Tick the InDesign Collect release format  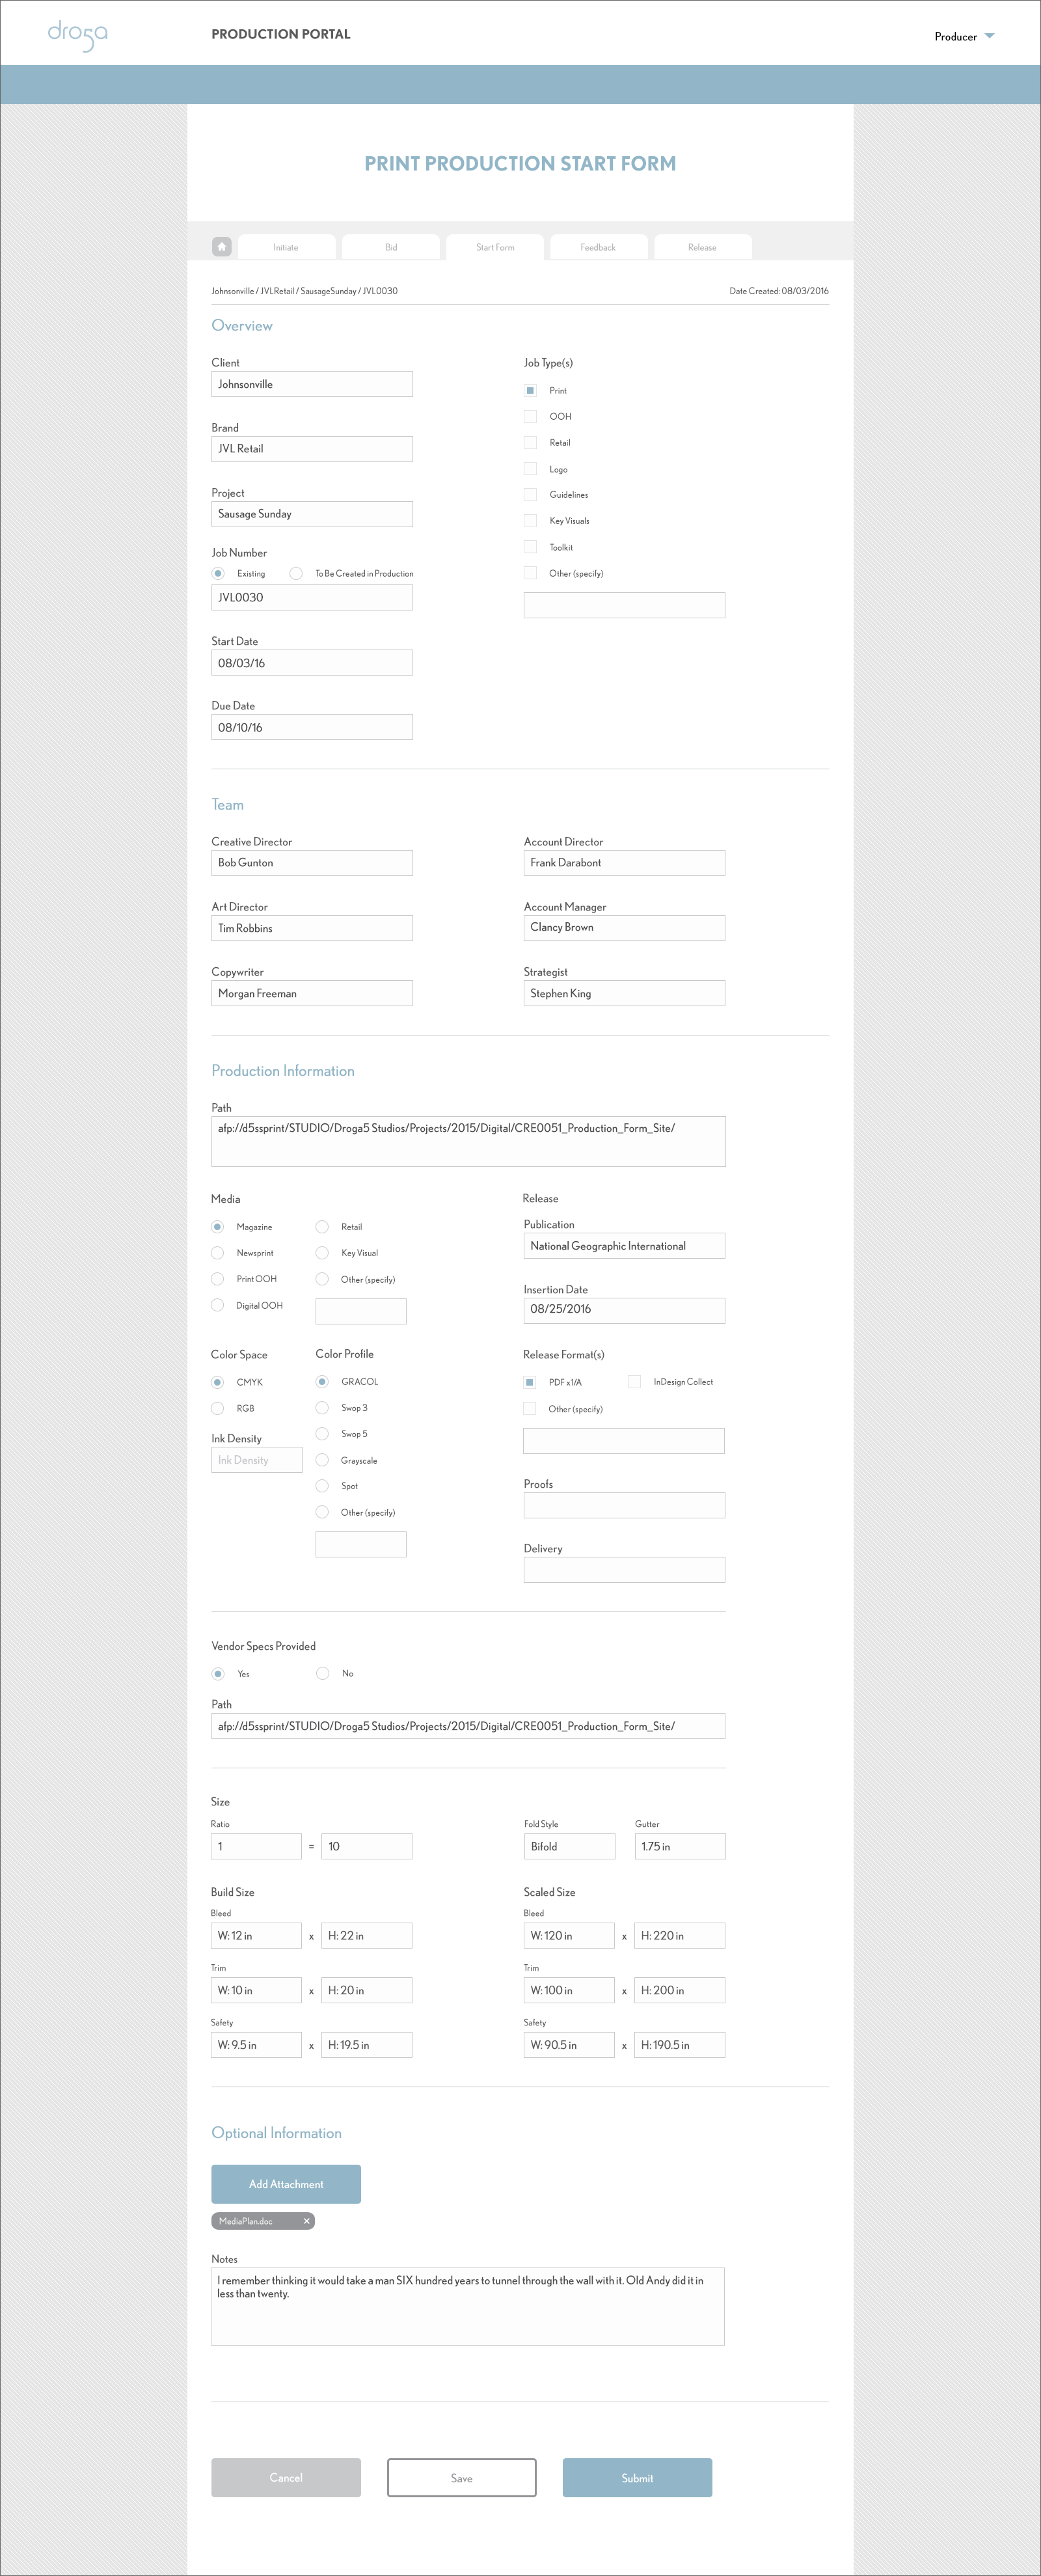634,1382
